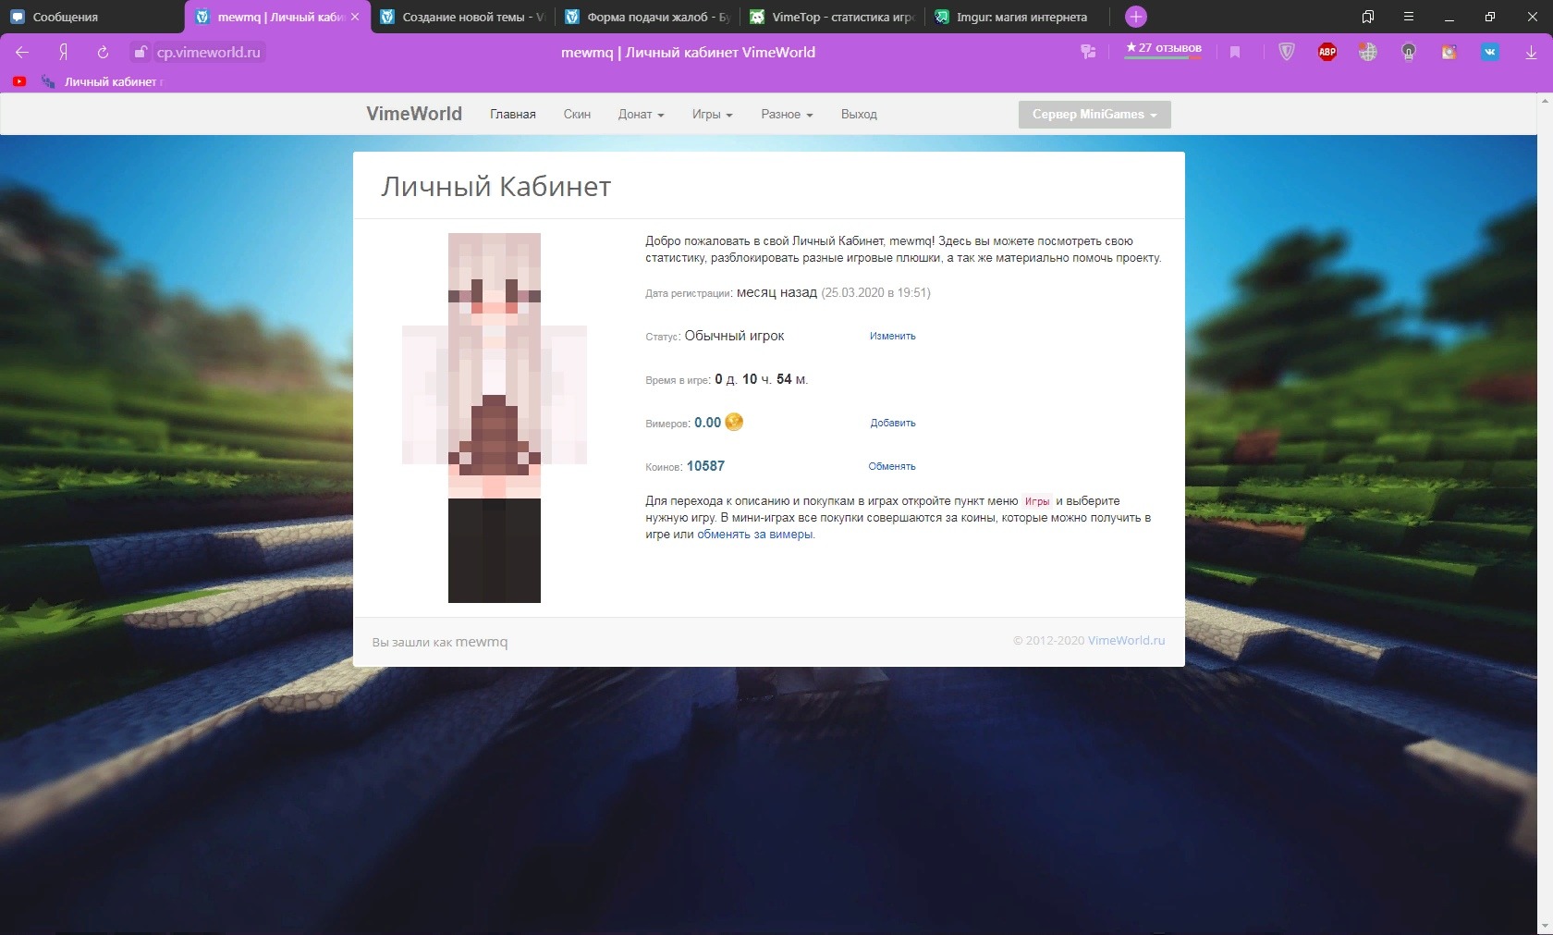
Task: Close the mewmq Личный кабинет tab
Action: click(355, 17)
